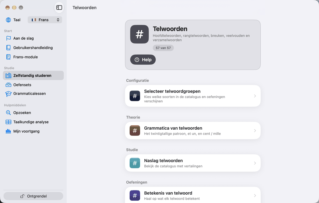This screenshot has height=203, width=319.
Task: Click the large Telwoorden hash icon
Action: (139, 34)
